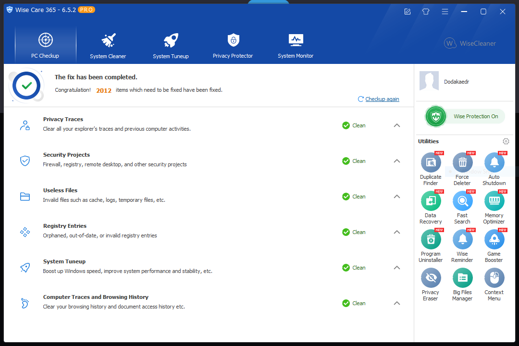Click the Security Projects shield icon
Screen dimensions: 519x346
pos(25,161)
